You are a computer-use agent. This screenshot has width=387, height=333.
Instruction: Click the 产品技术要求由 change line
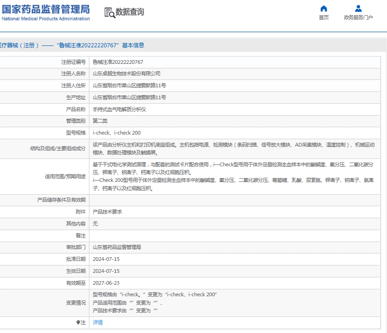coord(125,310)
